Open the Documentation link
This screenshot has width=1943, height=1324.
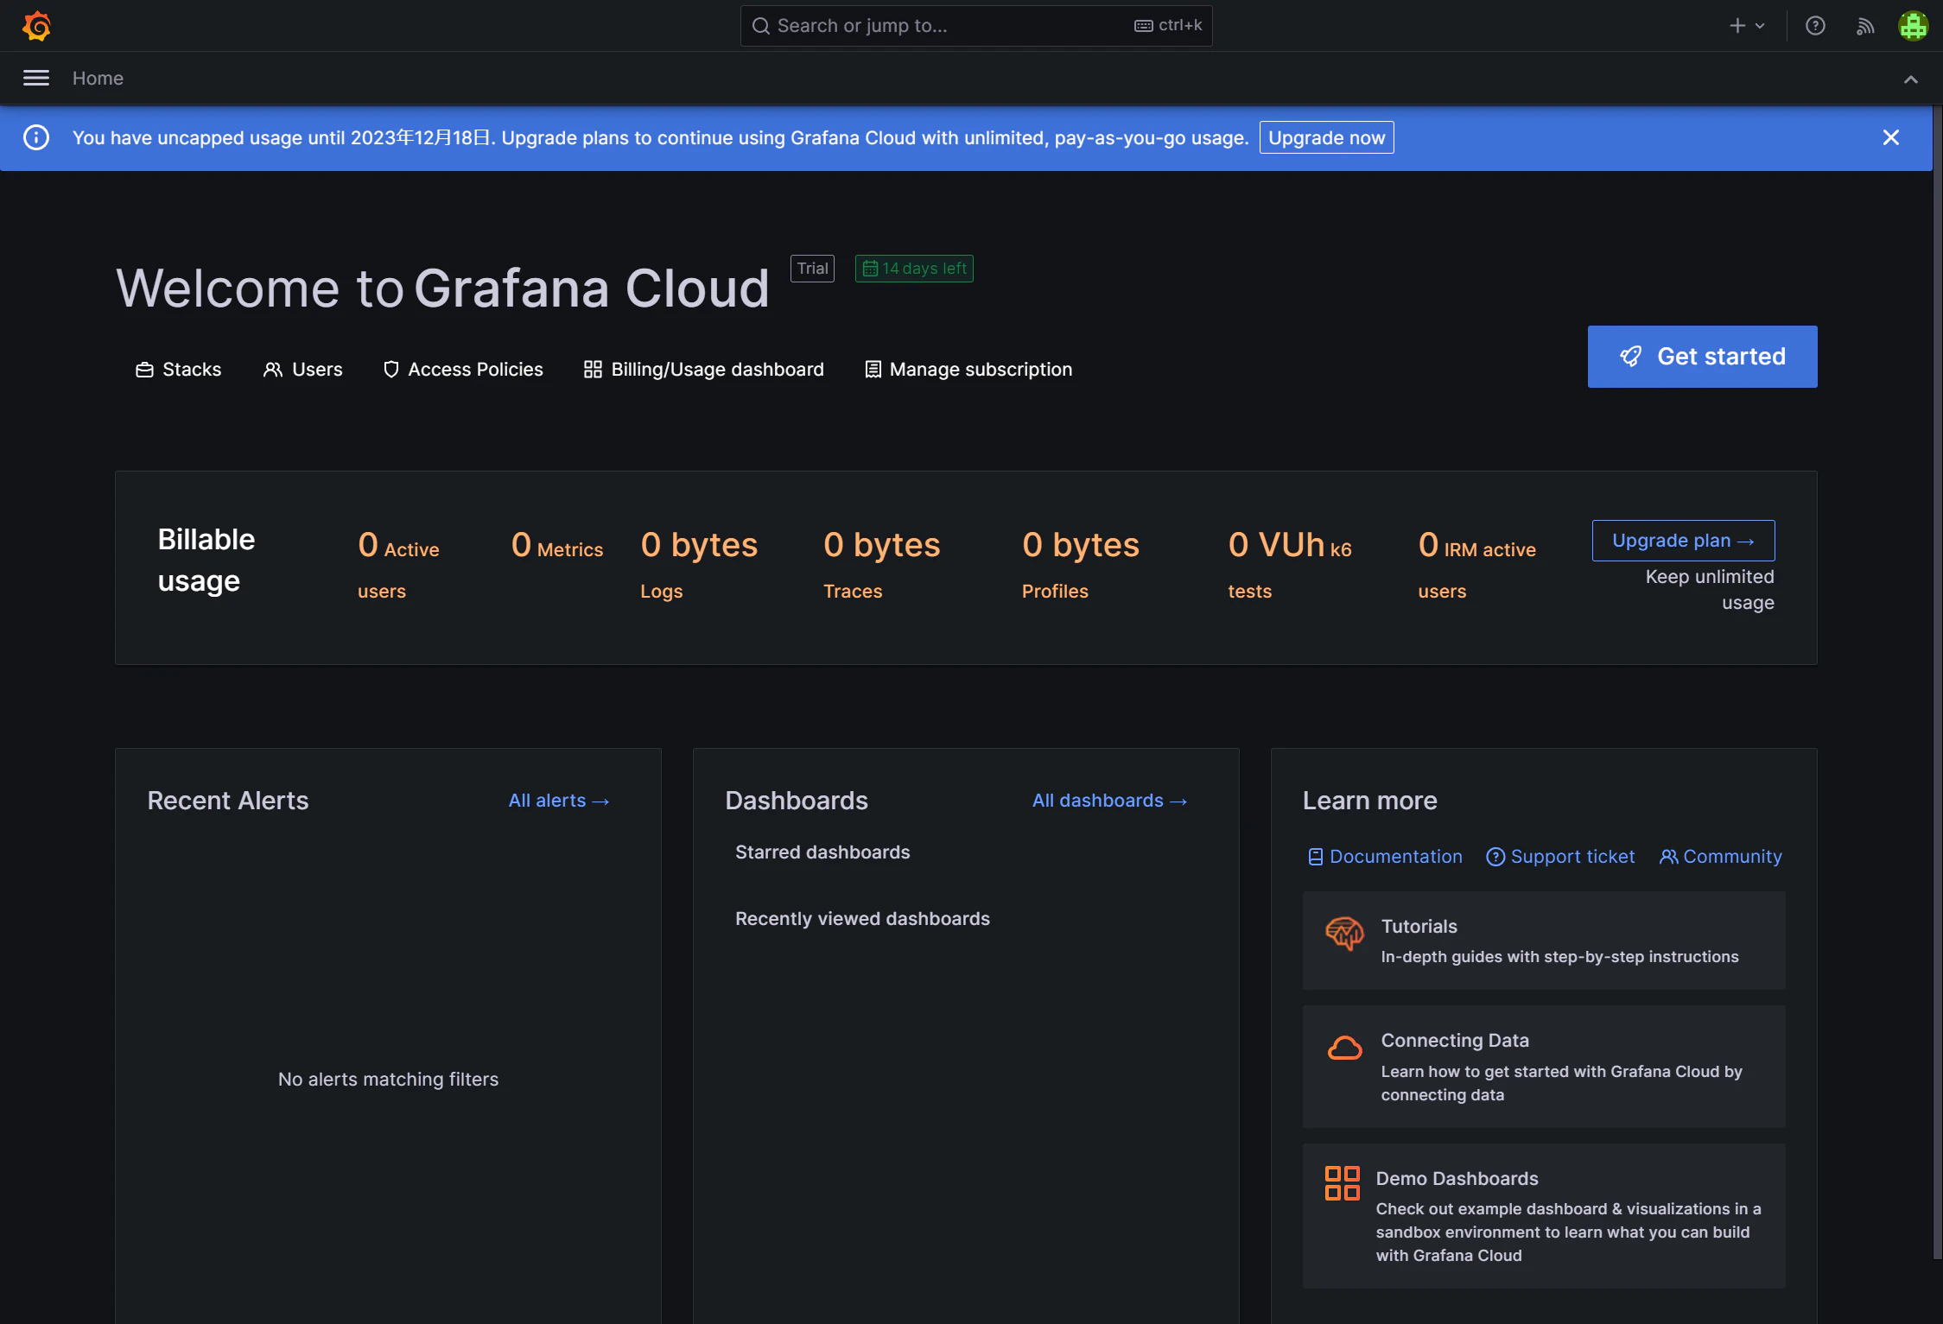point(1385,857)
